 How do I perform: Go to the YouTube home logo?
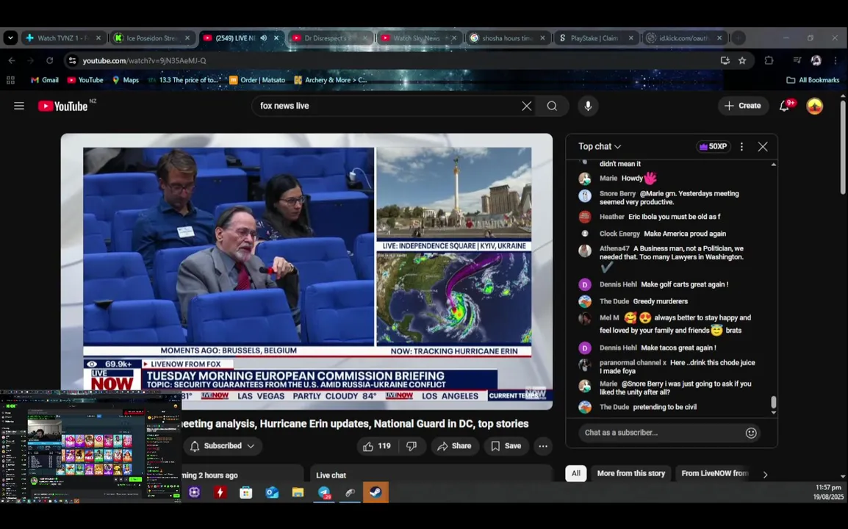(63, 106)
